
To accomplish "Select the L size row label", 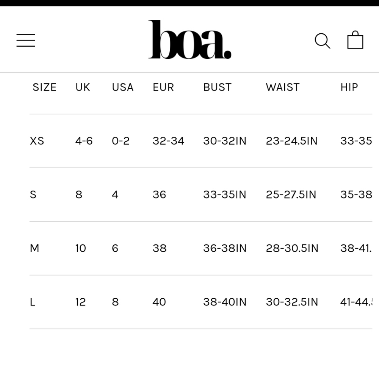I will (x=32, y=302).
